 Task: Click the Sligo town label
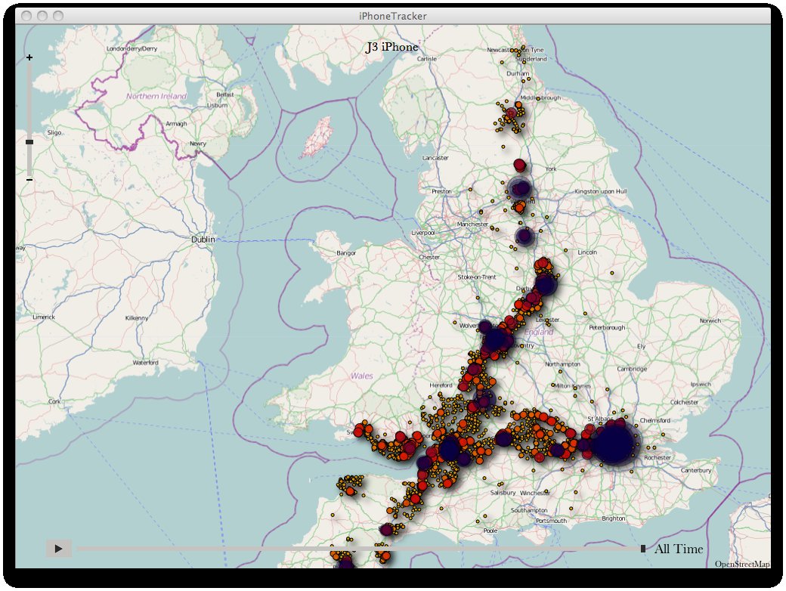point(54,132)
